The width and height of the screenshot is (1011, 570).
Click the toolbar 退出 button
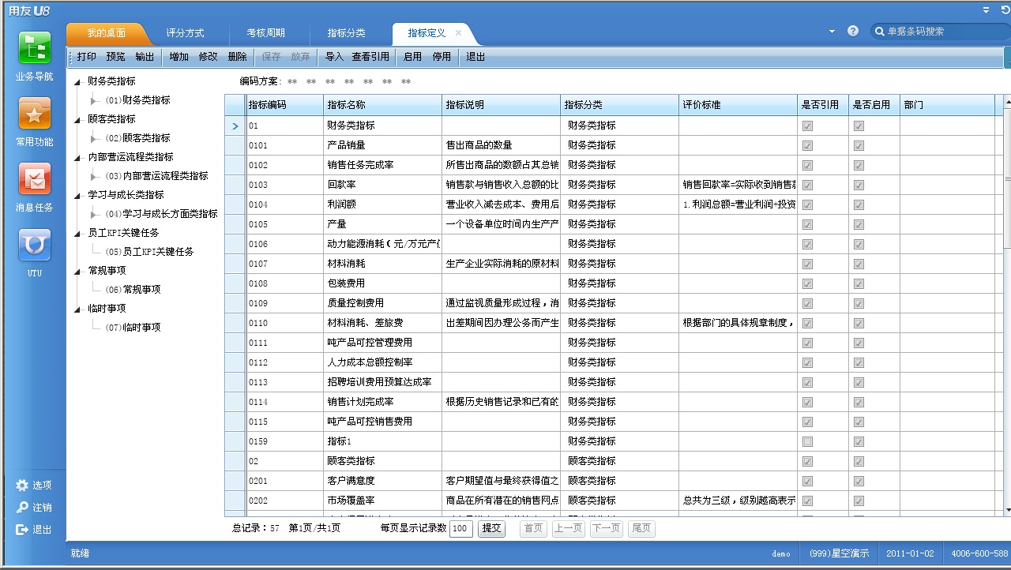pos(475,57)
